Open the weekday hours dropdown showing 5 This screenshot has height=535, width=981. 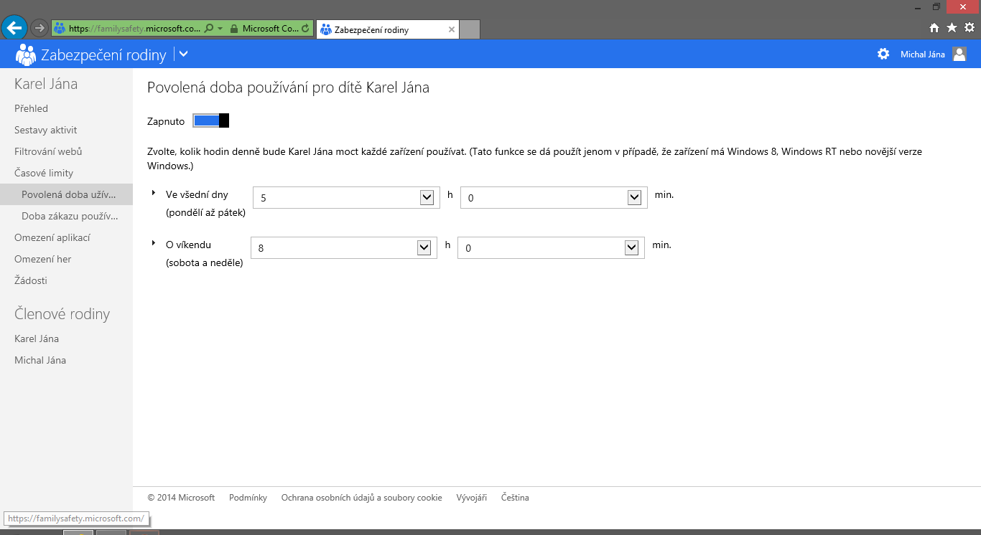427,198
